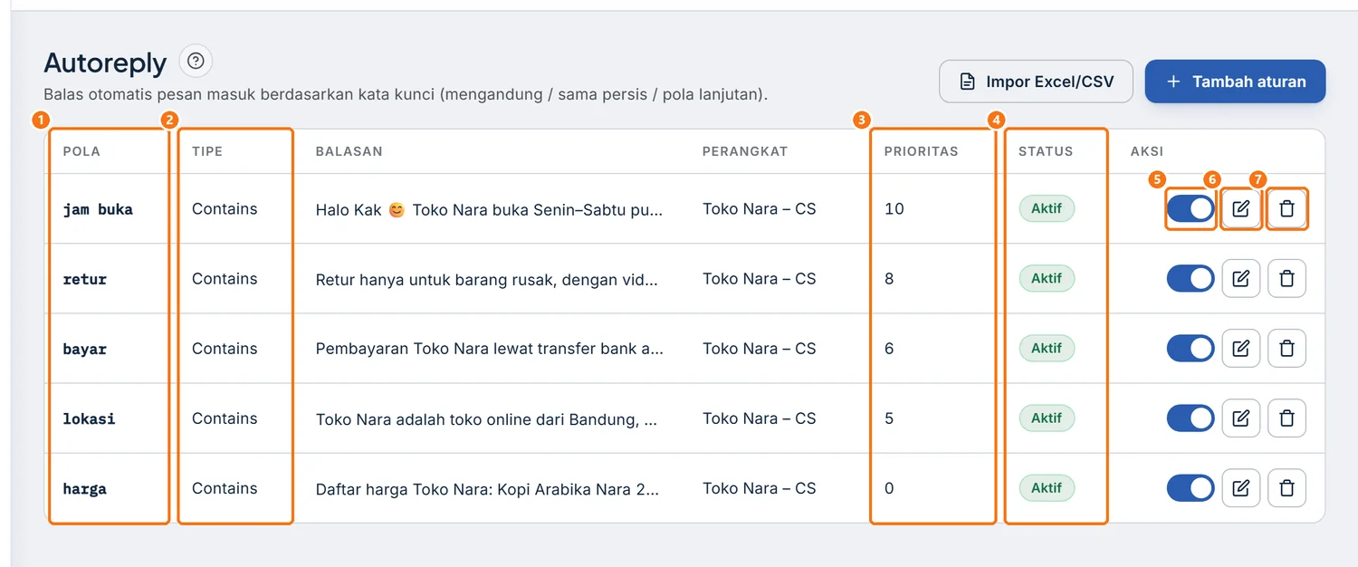
Task: Click reply text starting 'Halo Kak'
Action: tap(489, 209)
